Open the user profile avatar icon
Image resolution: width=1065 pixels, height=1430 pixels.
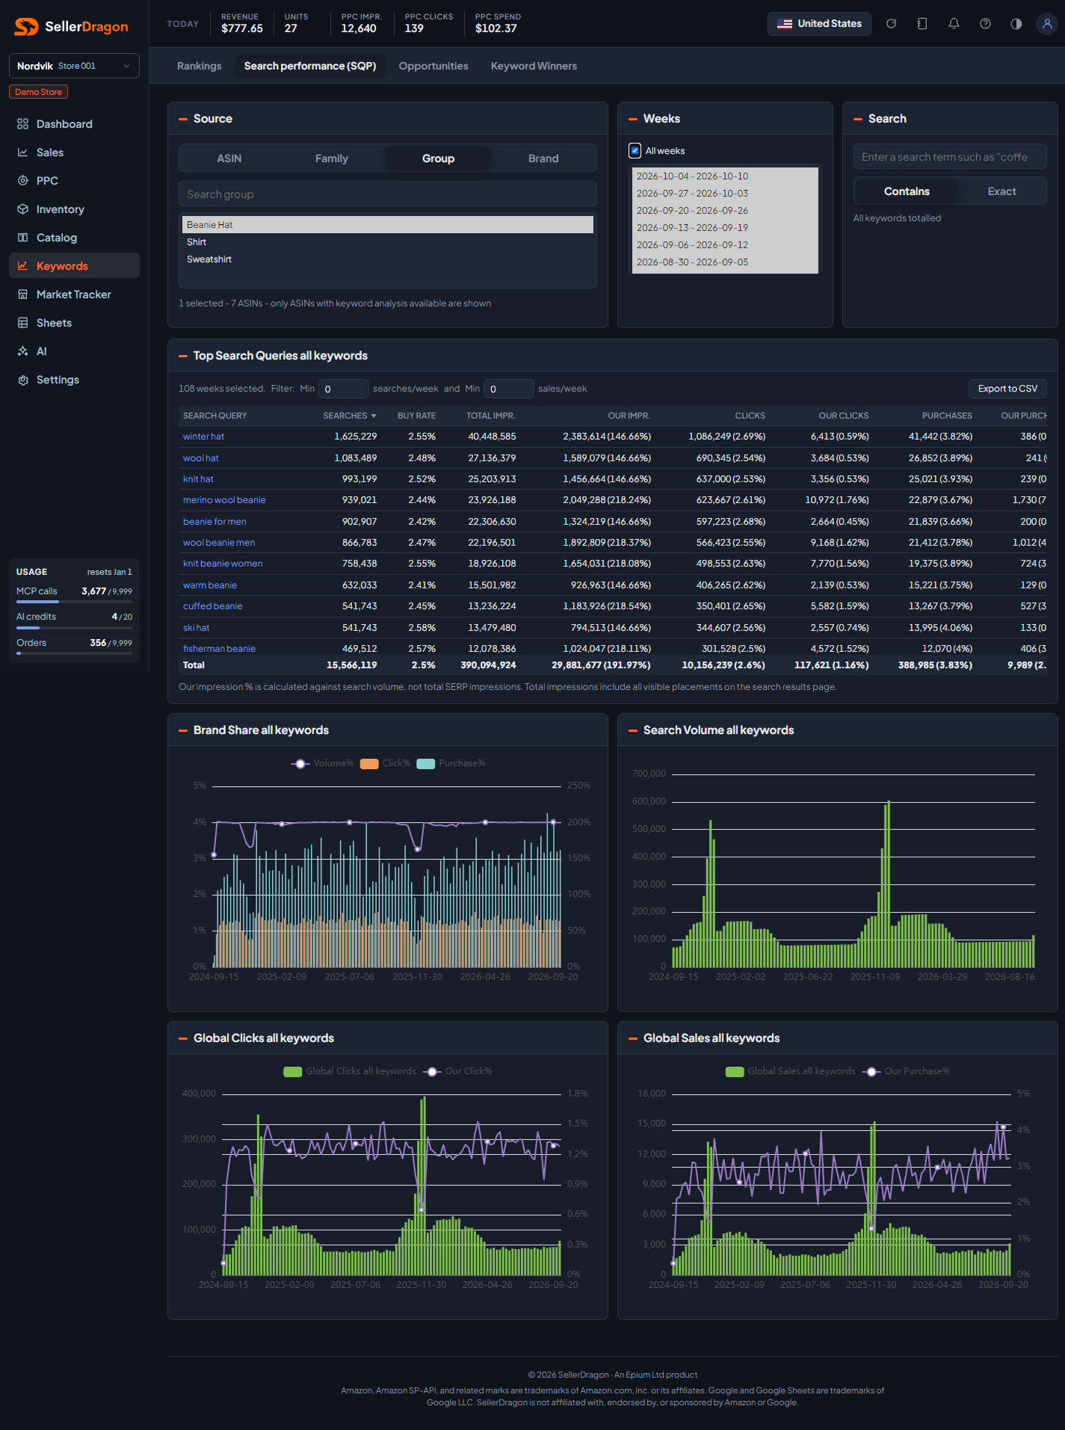pos(1047,24)
